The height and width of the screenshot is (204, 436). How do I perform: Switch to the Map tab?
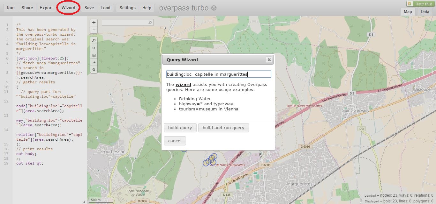pos(408,11)
